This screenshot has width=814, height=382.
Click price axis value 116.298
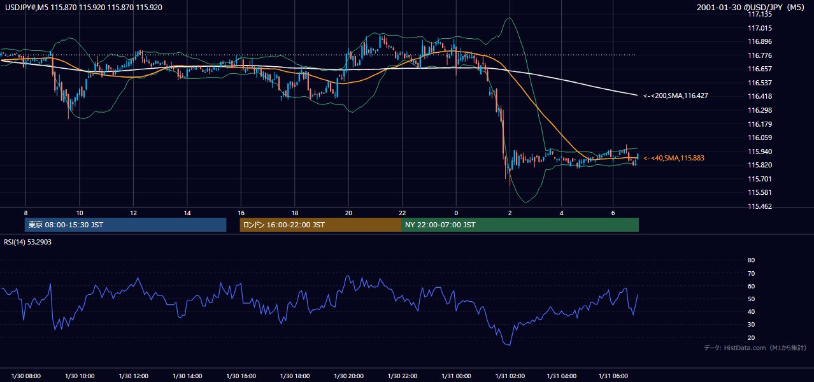759,110
